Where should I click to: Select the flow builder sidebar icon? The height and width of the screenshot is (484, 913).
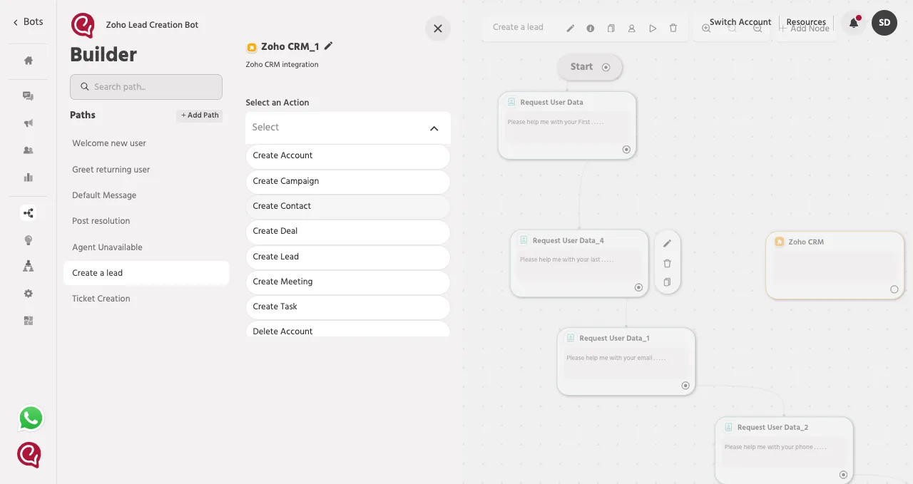(x=29, y=212)
